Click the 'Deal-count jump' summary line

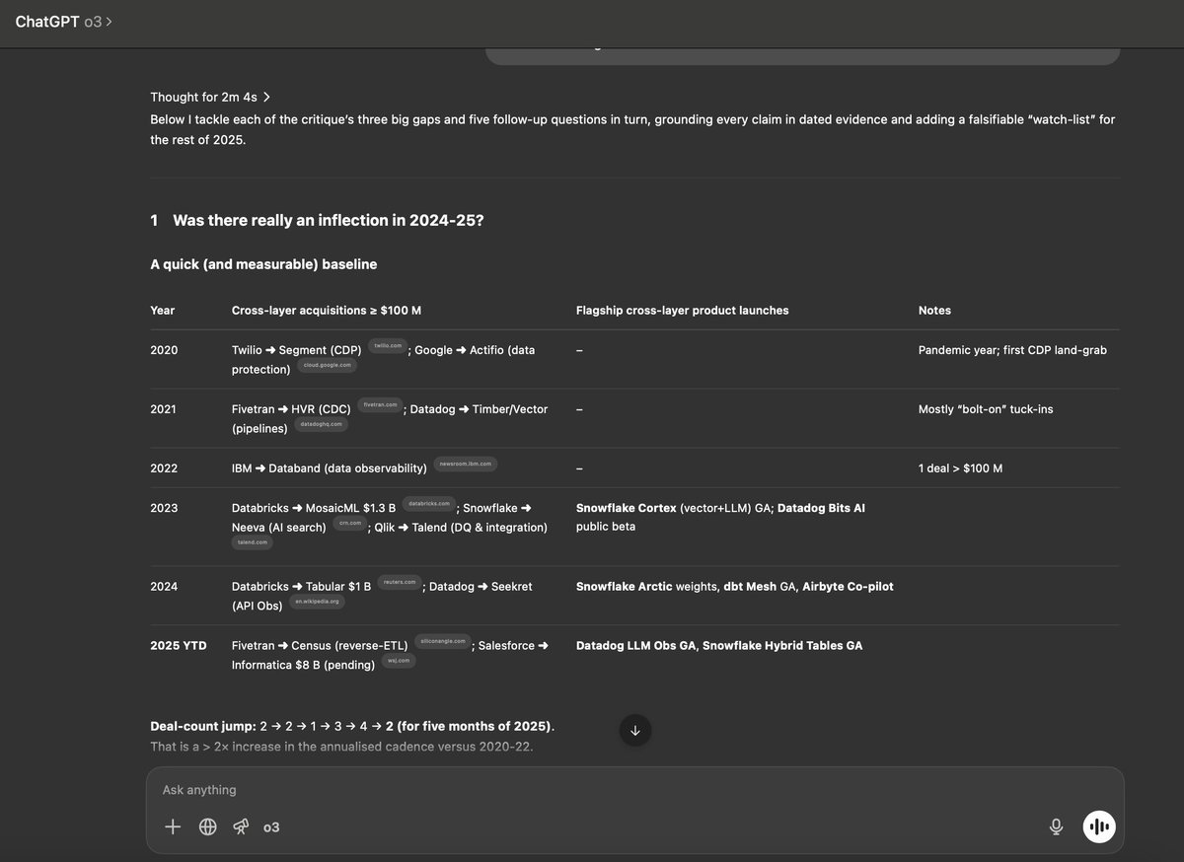tap(352, 727)
